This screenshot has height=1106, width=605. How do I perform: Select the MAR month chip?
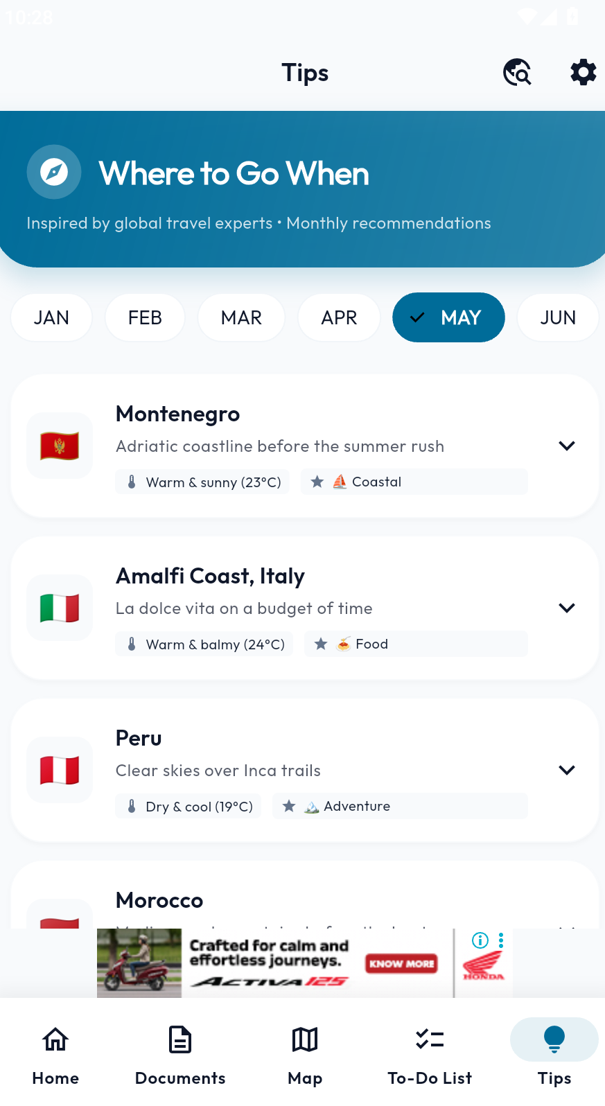(241, 317)
